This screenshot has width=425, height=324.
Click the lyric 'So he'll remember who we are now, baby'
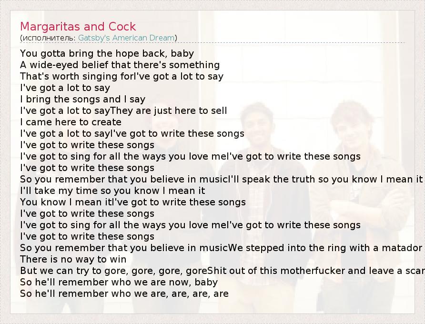coord(119,282)
